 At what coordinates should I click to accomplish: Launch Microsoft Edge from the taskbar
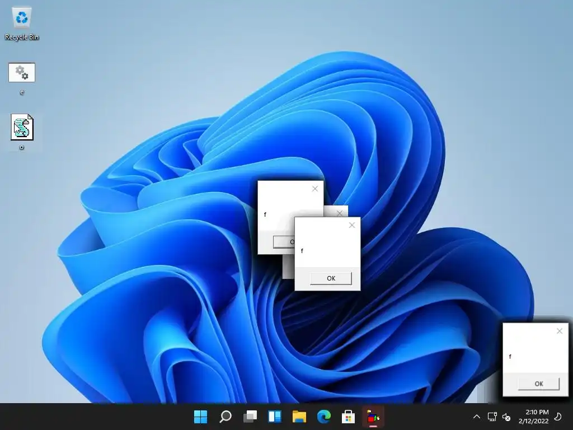tap(324, 417)
